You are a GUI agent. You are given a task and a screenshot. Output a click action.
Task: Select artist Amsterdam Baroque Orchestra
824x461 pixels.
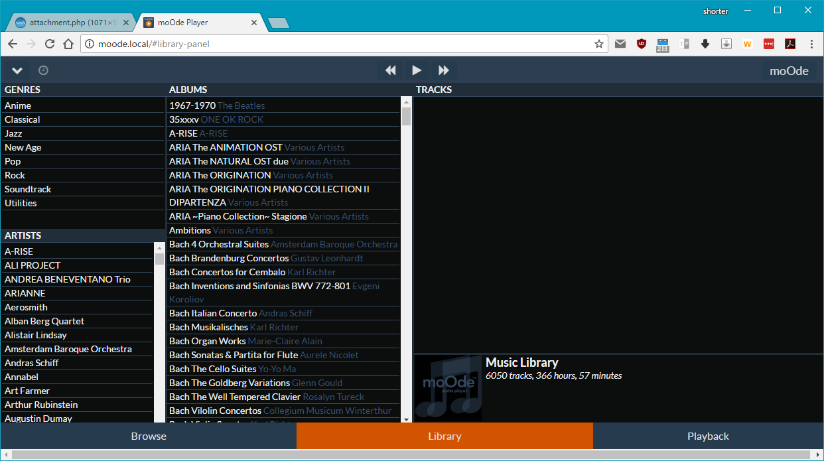[x=77, y=349]
